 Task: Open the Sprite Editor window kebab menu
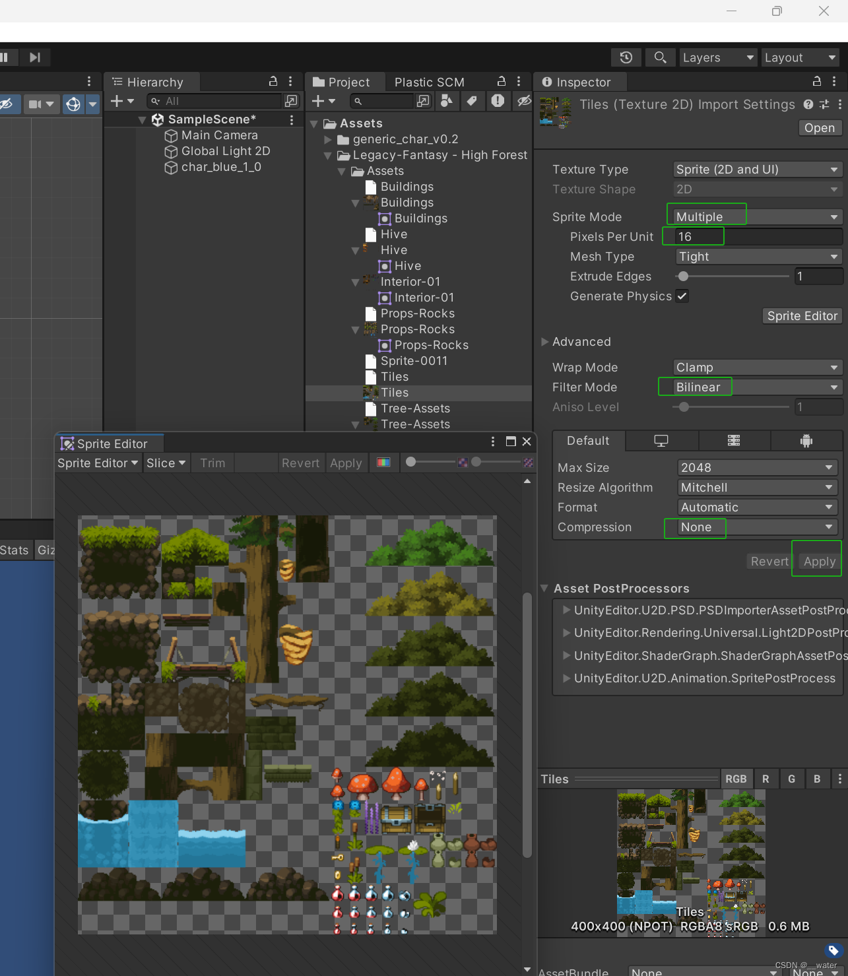tap(493, 441)
